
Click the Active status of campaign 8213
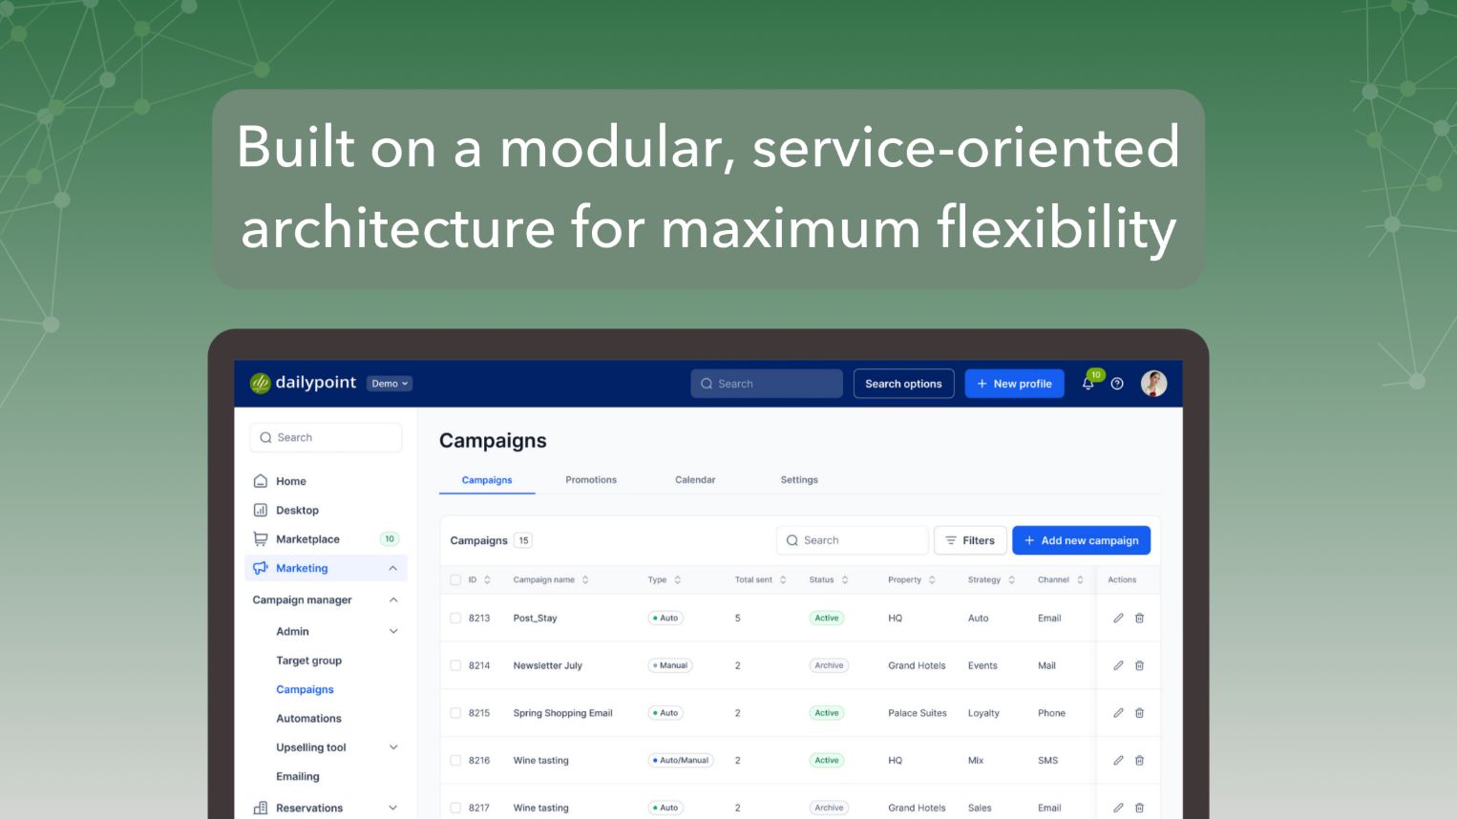click(827, 618)
